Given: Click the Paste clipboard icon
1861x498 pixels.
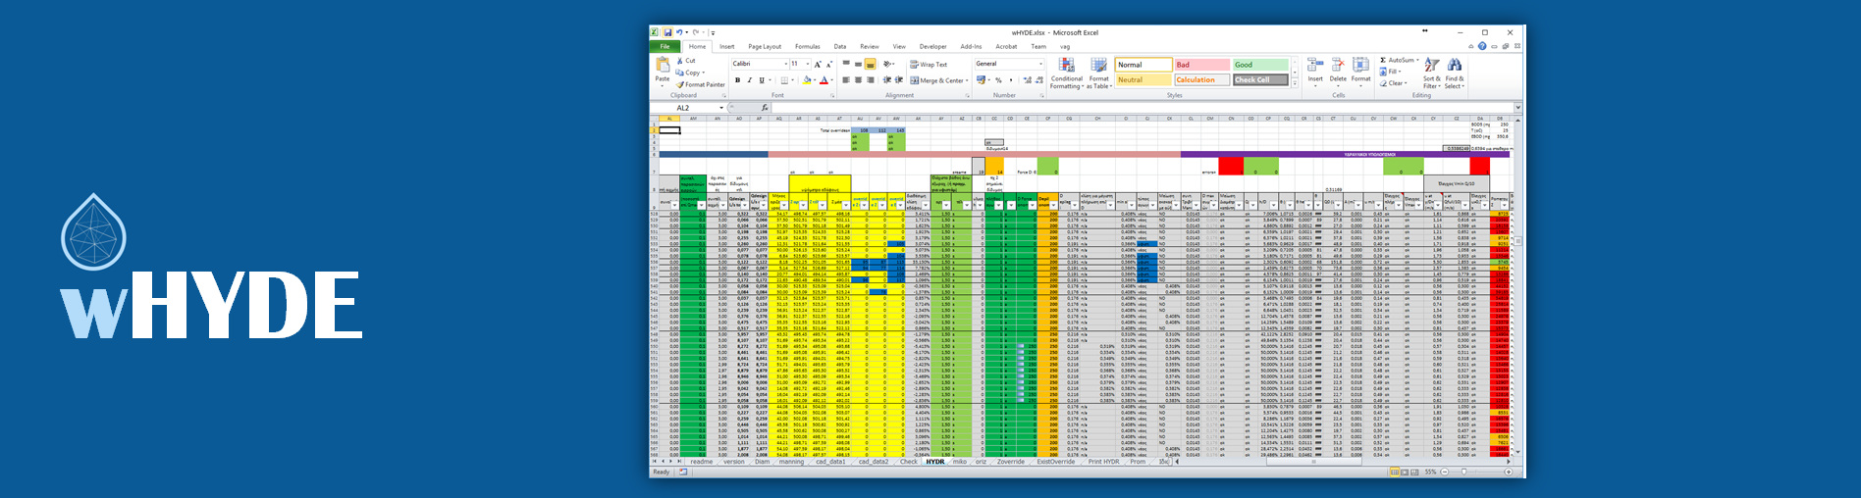Looking at the screenshot, I should (x=663, y=65).
